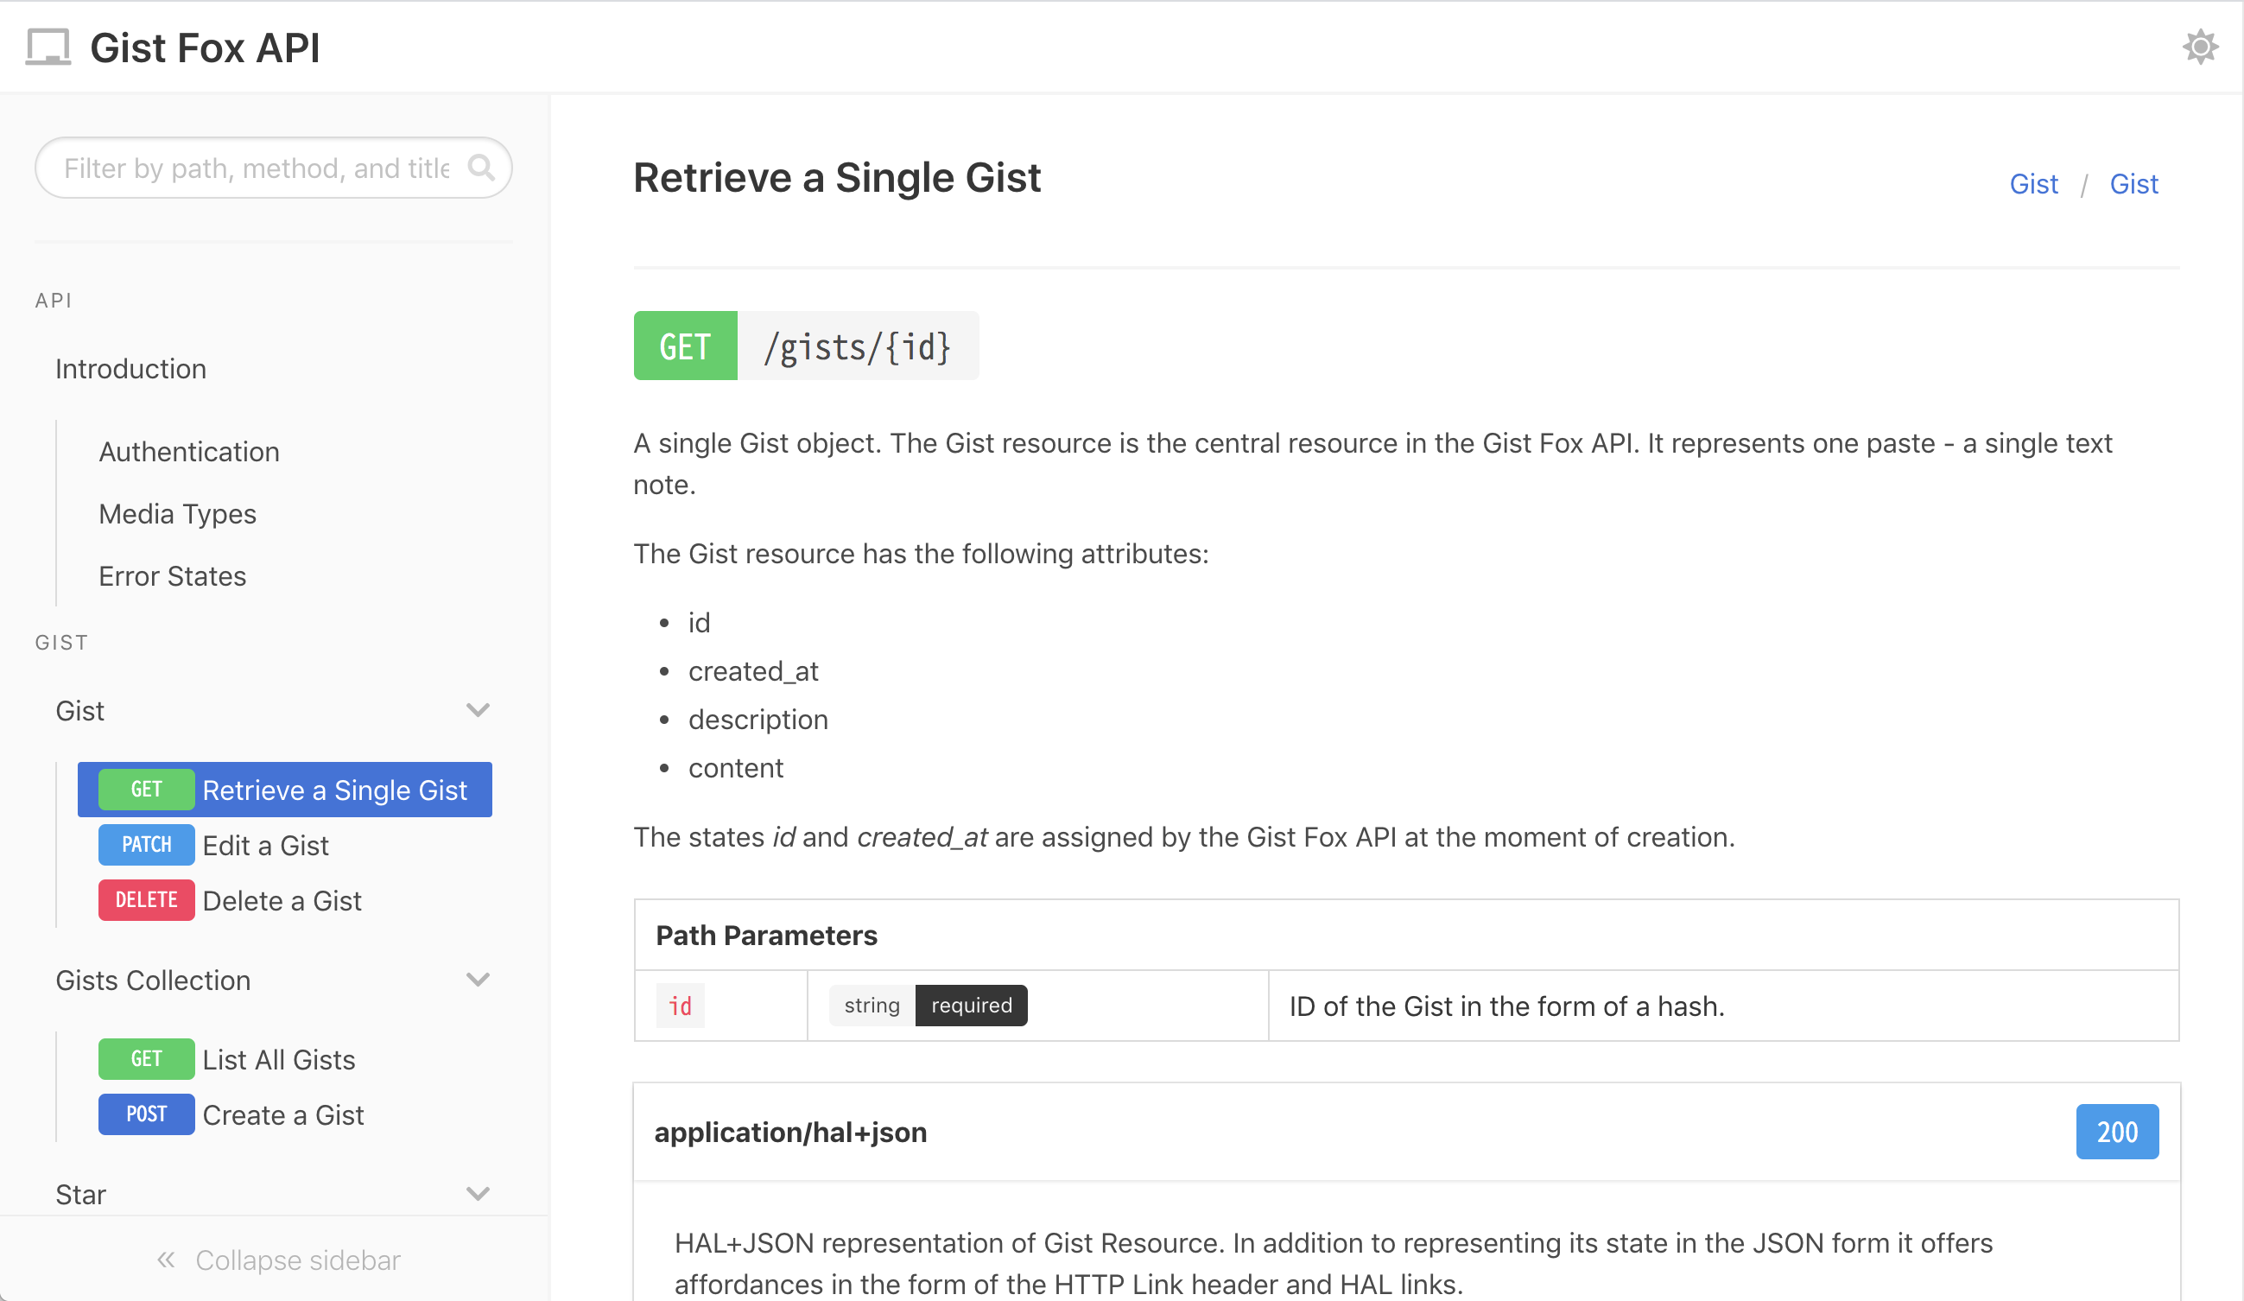Open Delete a Gist endpoint
This screenshot has height=1301, width=2244.
[x=282, y=900]
